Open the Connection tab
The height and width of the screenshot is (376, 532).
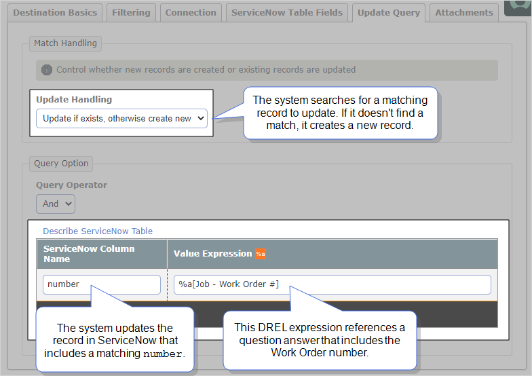click(191, 12)
